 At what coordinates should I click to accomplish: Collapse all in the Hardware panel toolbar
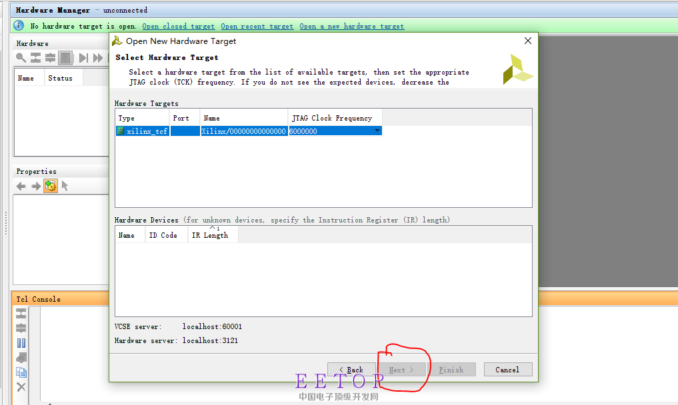click(35, 57)
